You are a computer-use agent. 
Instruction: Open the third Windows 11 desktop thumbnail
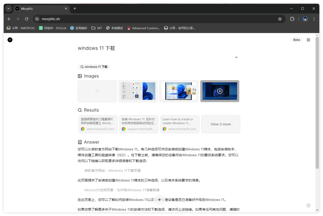tap(179, 91)
